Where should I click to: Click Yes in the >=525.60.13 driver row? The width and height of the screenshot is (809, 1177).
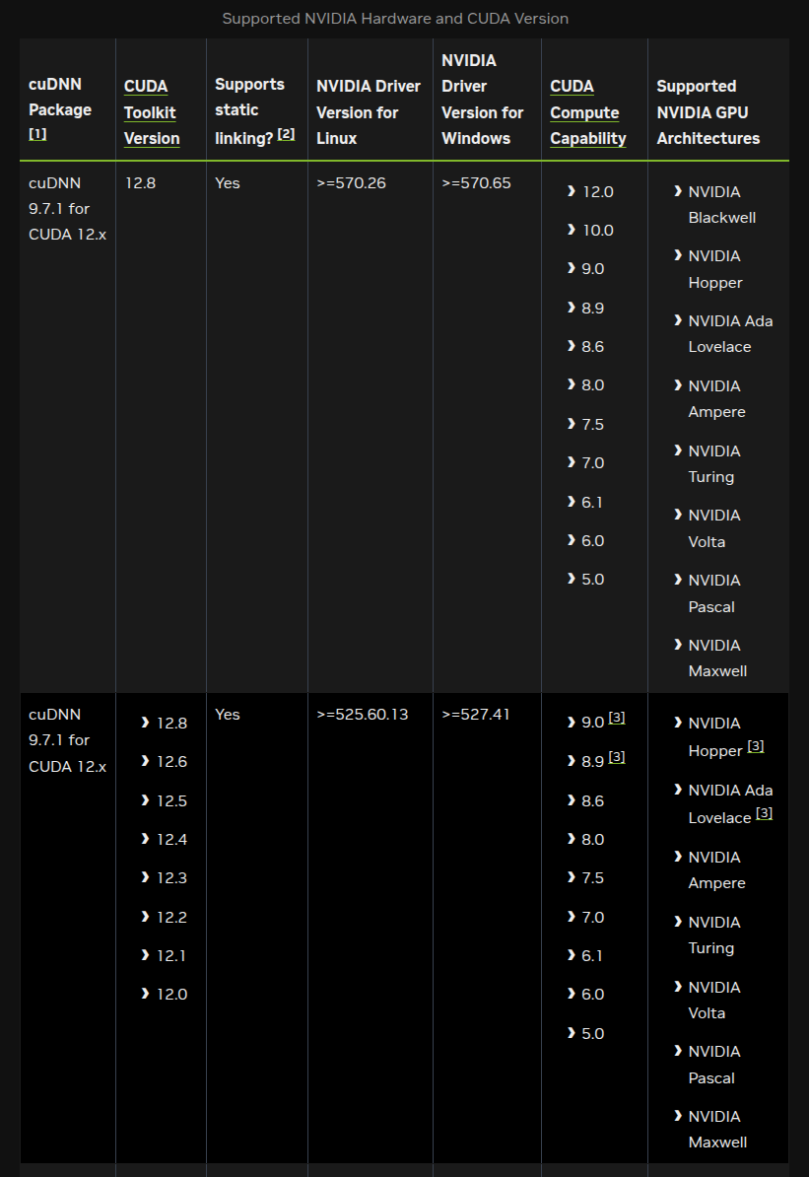click(228, 715)
